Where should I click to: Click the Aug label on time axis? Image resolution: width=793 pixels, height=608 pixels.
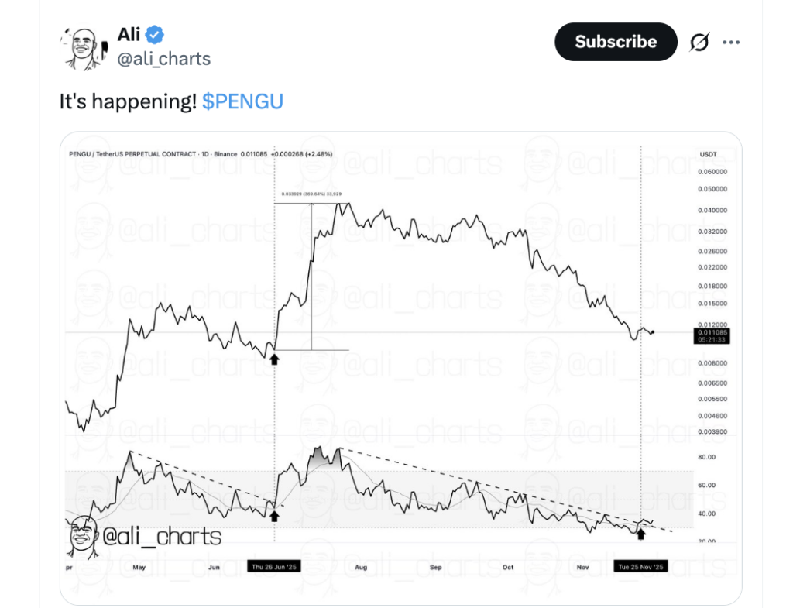[x=360, y=567]
